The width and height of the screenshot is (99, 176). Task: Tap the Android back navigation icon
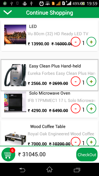[22, 170]
